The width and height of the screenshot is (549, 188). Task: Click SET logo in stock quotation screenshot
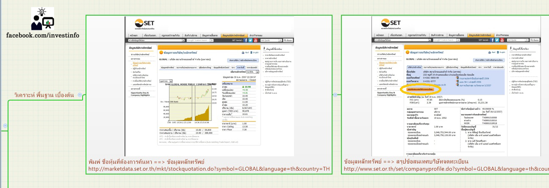tap(144, 24)
